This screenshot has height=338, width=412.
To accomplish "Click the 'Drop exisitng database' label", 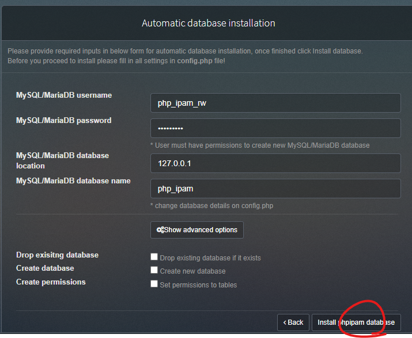I will 57,255.
